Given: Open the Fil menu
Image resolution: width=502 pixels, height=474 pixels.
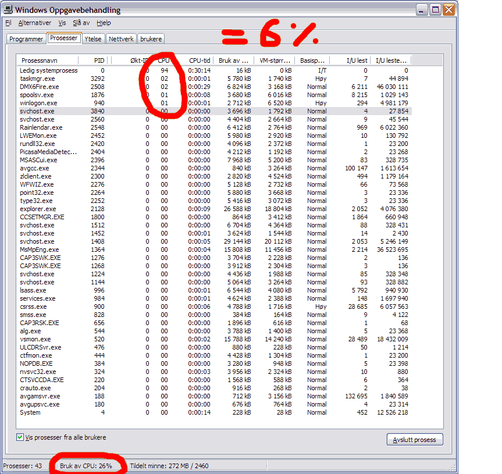Looking at the screenshot, I should tap(8, 23).
